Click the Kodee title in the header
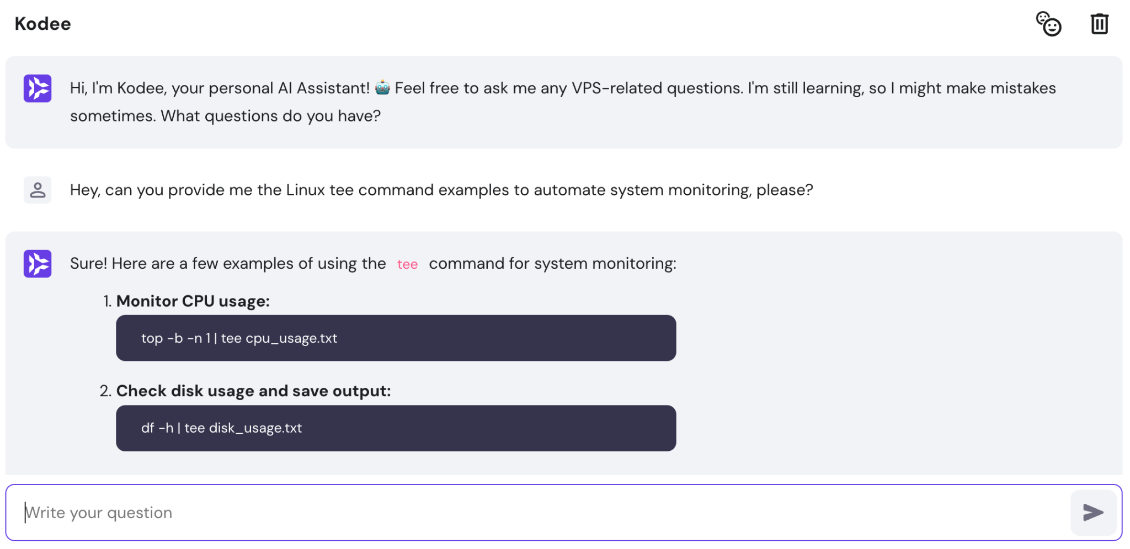Image resolution: width=1130 pixels, height=549 pixels. [42, 23]
